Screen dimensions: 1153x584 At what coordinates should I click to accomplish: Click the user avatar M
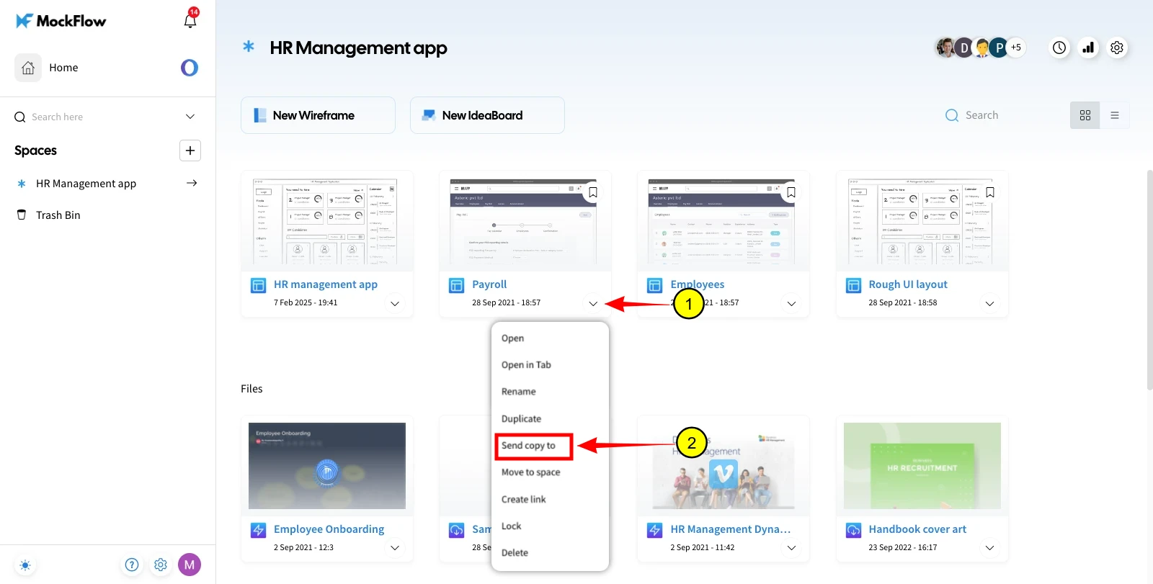pyautogui.click(x=190, y=565)
